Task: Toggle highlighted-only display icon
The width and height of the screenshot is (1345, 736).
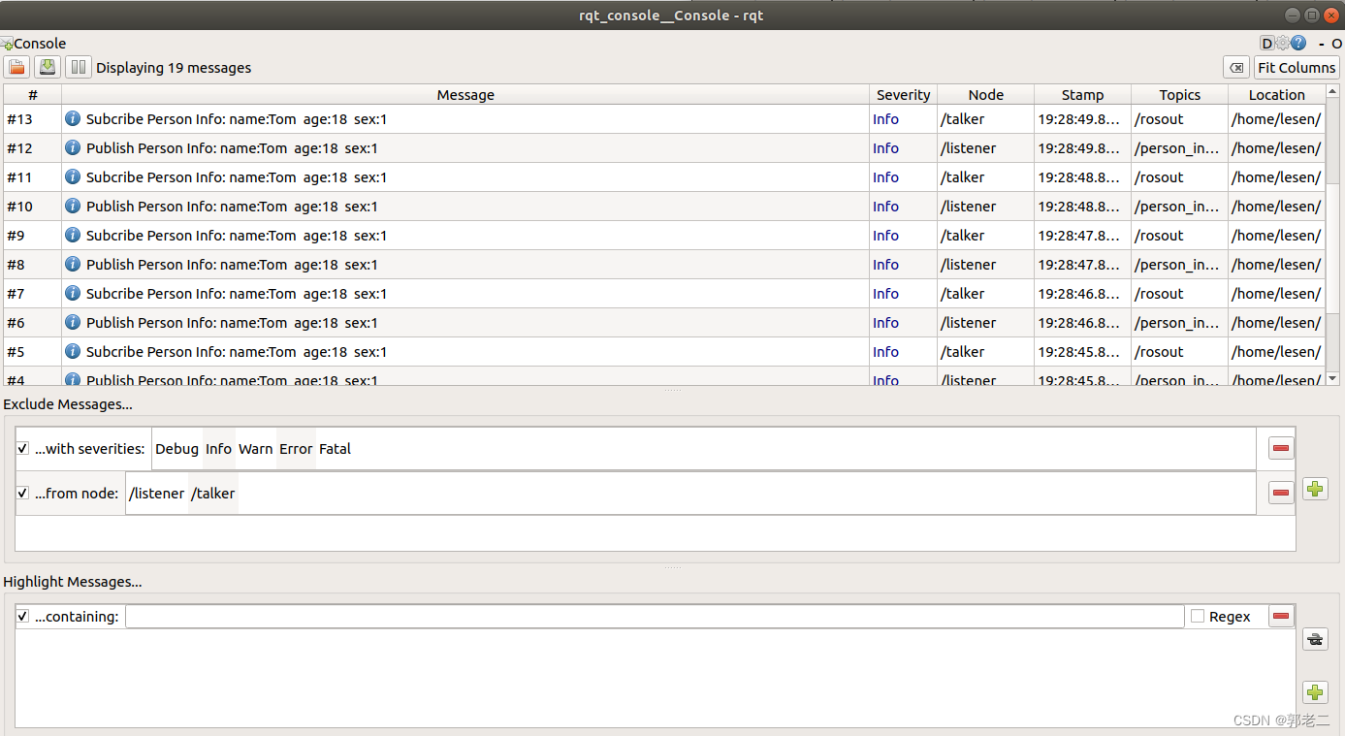Action: 1315,639
